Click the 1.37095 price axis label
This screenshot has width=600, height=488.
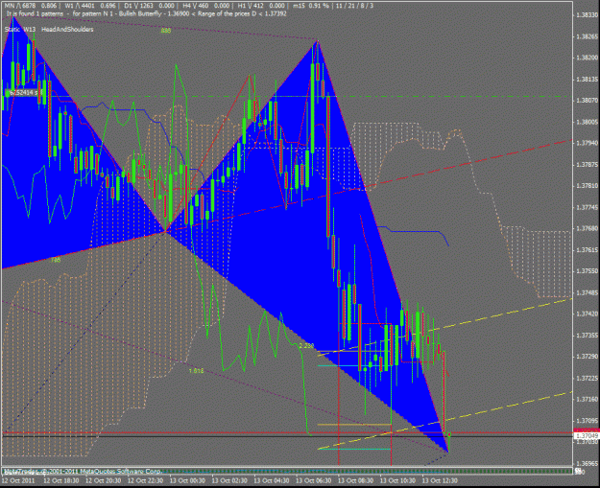pyautogui.click(x=587, y=420)
